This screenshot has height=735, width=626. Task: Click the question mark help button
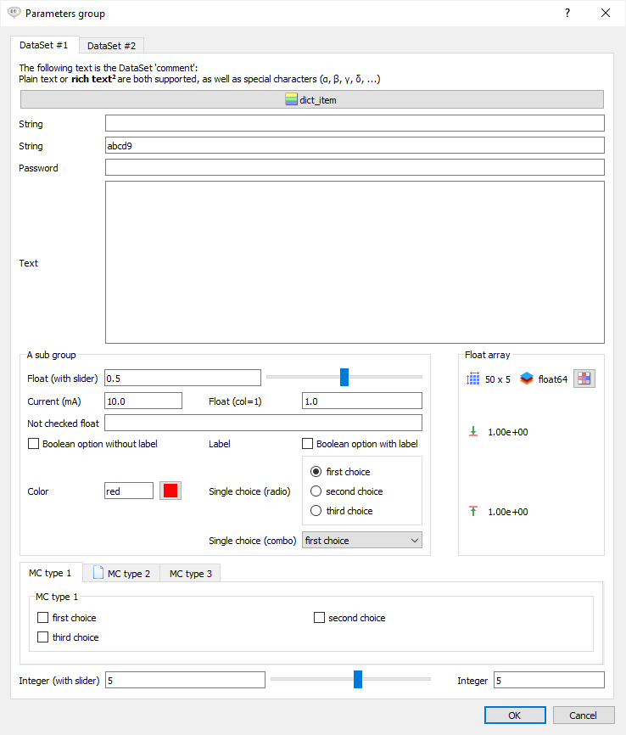click(567, 13)
